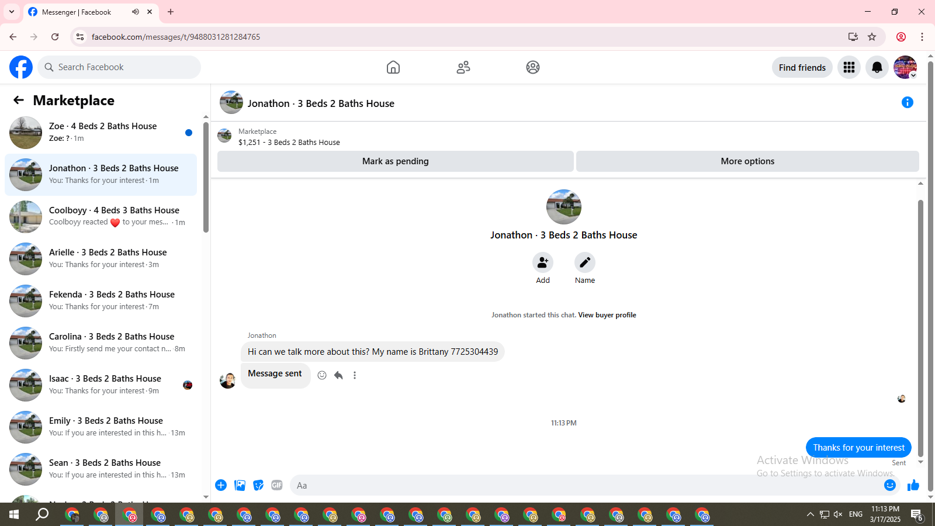Open Isaac's conversation
Screen dimensions: 935x526
[x=101, y=385]
